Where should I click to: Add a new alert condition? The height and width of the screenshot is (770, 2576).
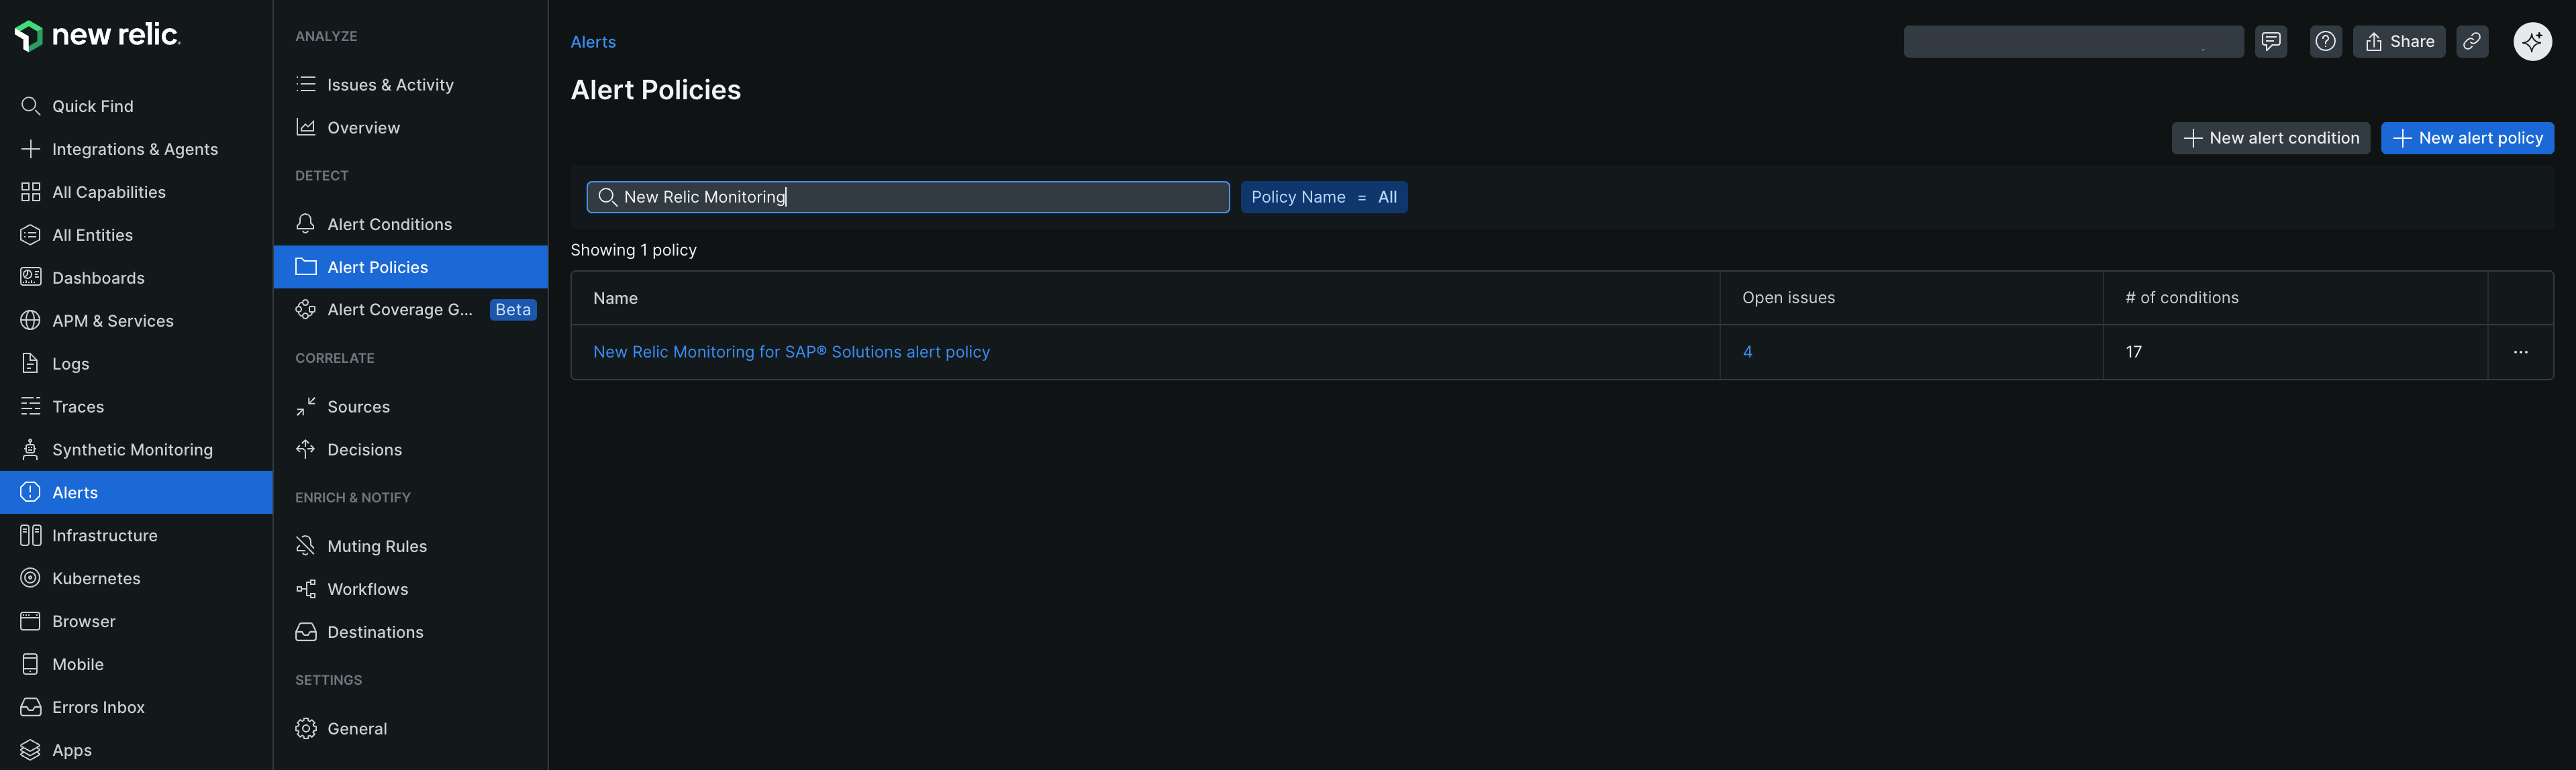point(2270,137)
